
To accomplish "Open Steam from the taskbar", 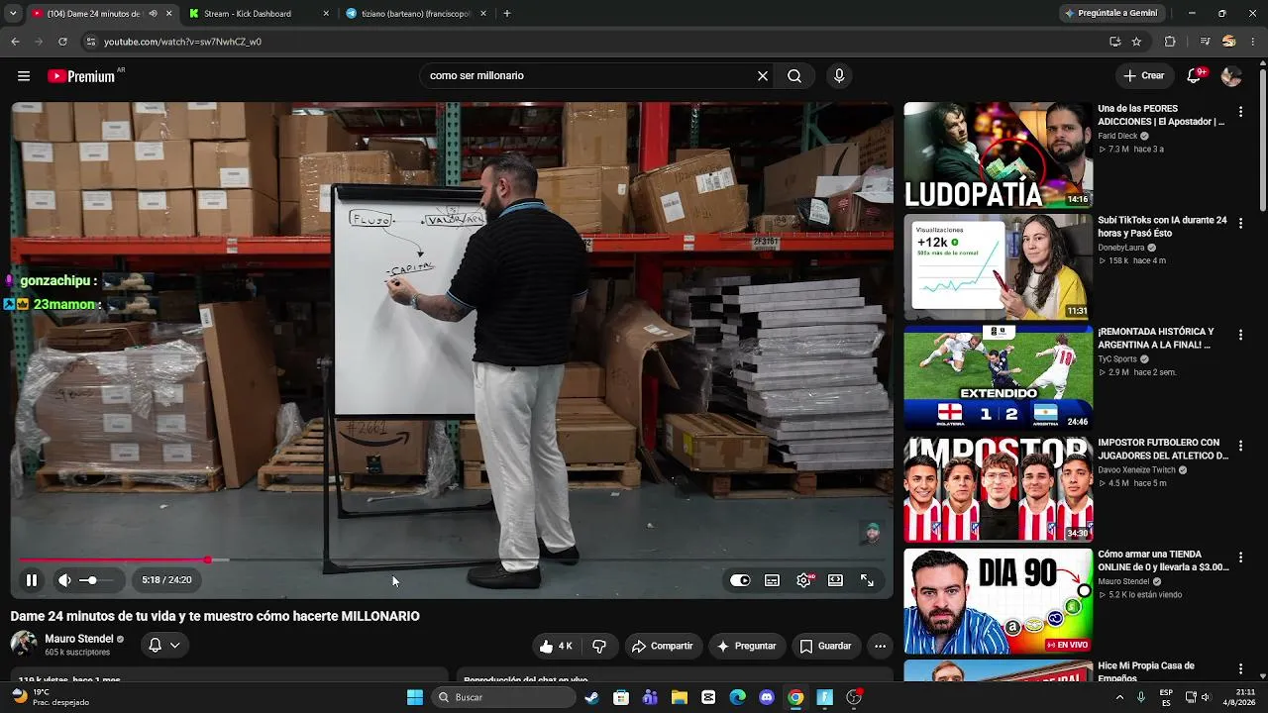I will point(591,697).
